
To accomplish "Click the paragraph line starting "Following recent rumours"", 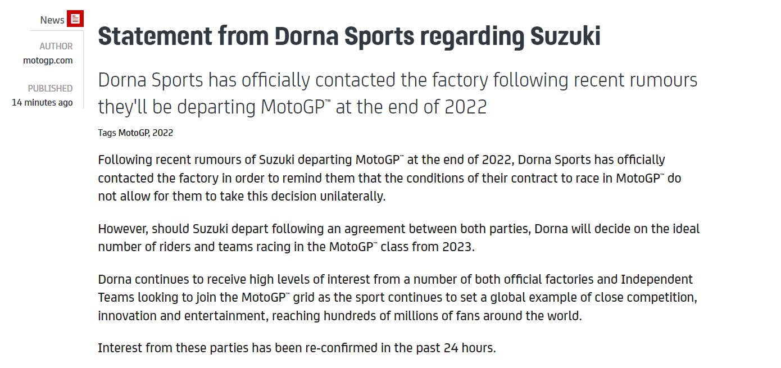I will 381,160.
